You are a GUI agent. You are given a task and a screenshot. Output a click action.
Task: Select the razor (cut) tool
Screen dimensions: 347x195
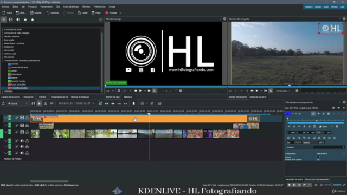[46, 103]
